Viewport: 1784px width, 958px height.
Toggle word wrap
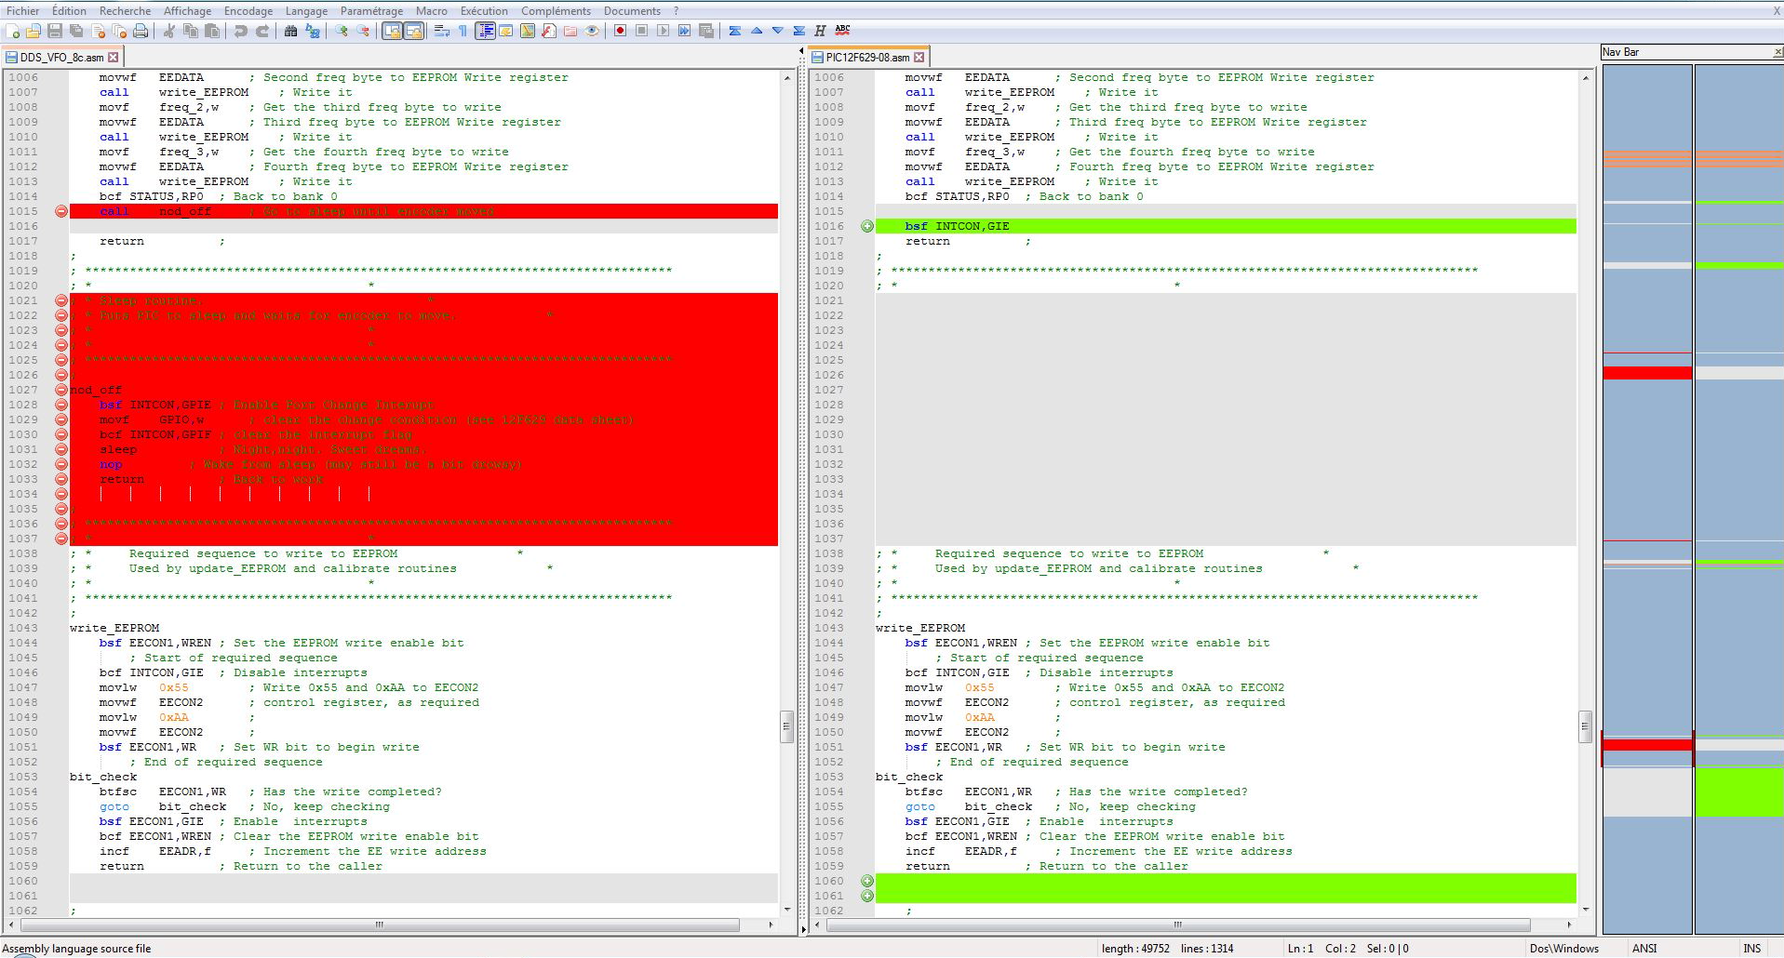pos(443,31)
